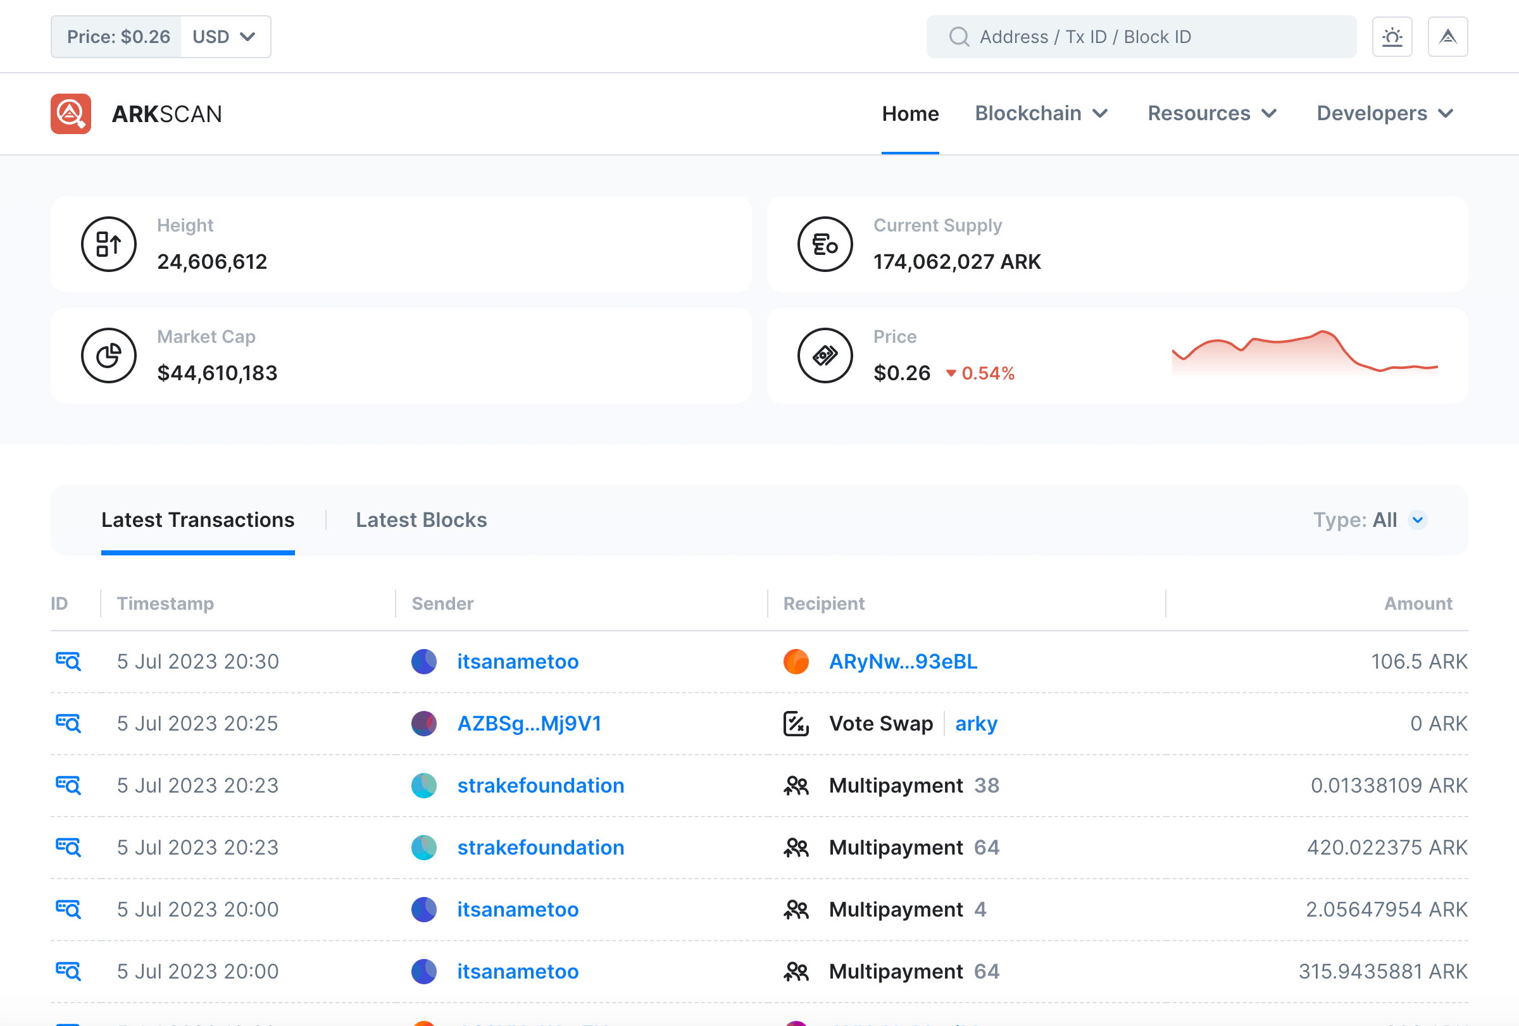Expand the Blockchain menu
Screen dimensions: 1519x1026
click(x=1041, y=114)
